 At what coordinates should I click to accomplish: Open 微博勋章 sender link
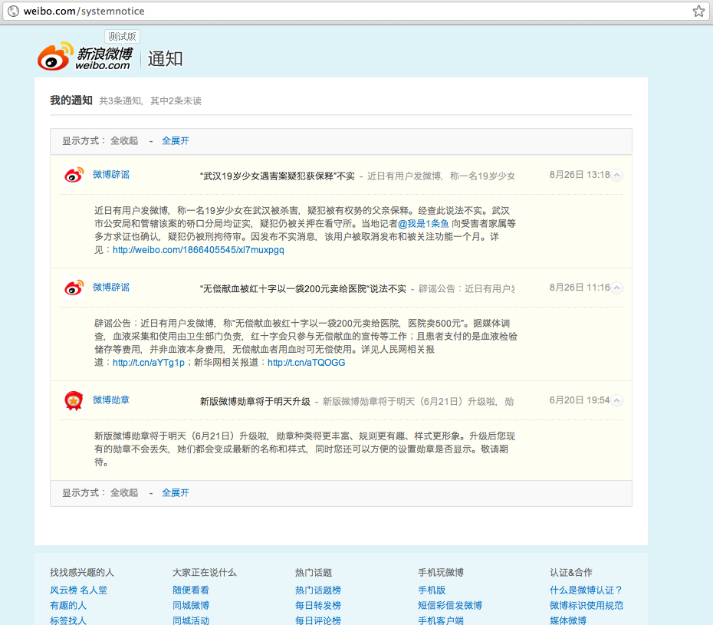[111, 400]
